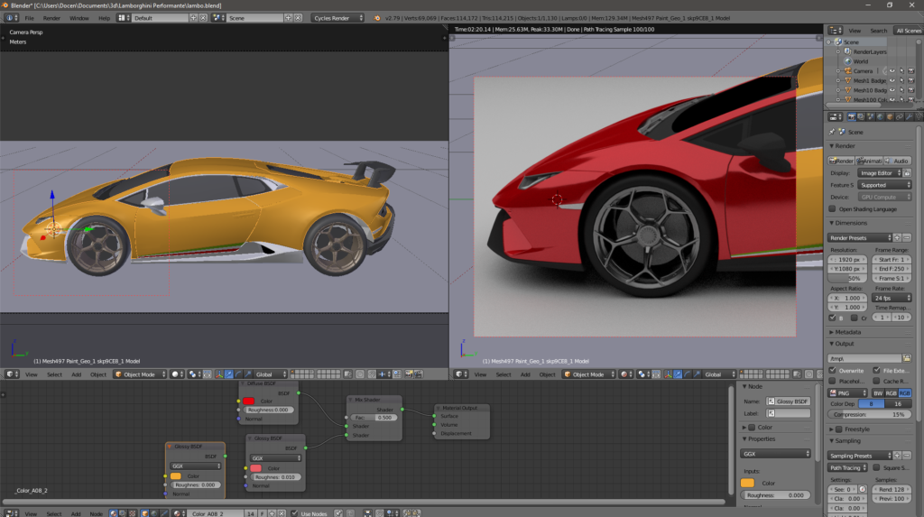Uncheck the Overwrite output option

833,370
